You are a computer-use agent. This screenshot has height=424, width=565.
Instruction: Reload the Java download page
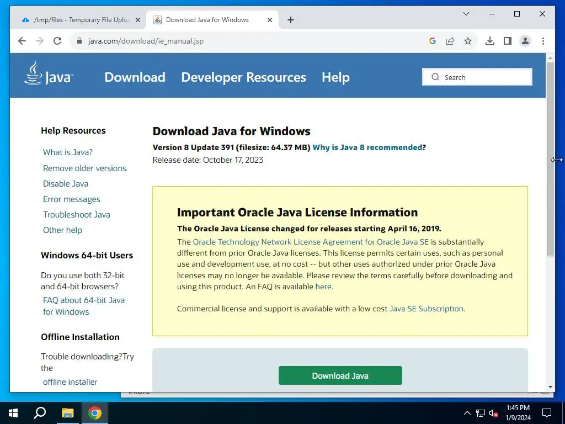(57, 41)
